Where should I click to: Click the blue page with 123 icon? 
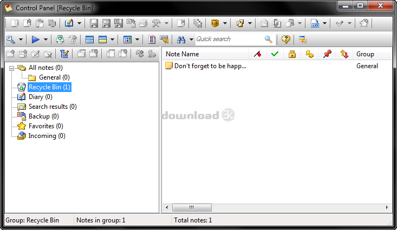315,23
